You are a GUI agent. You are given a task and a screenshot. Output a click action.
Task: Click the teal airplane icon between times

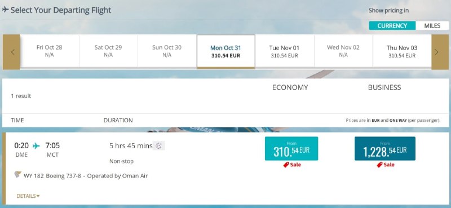pyautogui.click(x=36, y=146)
